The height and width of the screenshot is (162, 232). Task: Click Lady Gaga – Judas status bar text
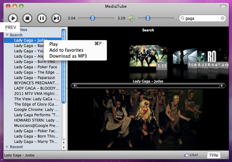(19, 155)
